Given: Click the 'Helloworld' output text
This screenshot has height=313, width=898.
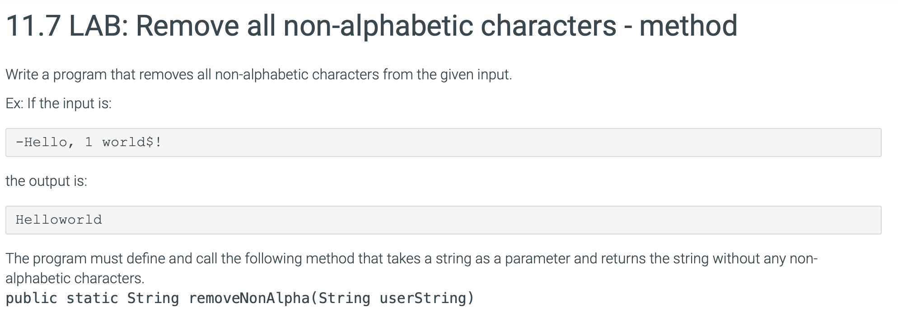Looking at the screenshot, I should 59,220.
